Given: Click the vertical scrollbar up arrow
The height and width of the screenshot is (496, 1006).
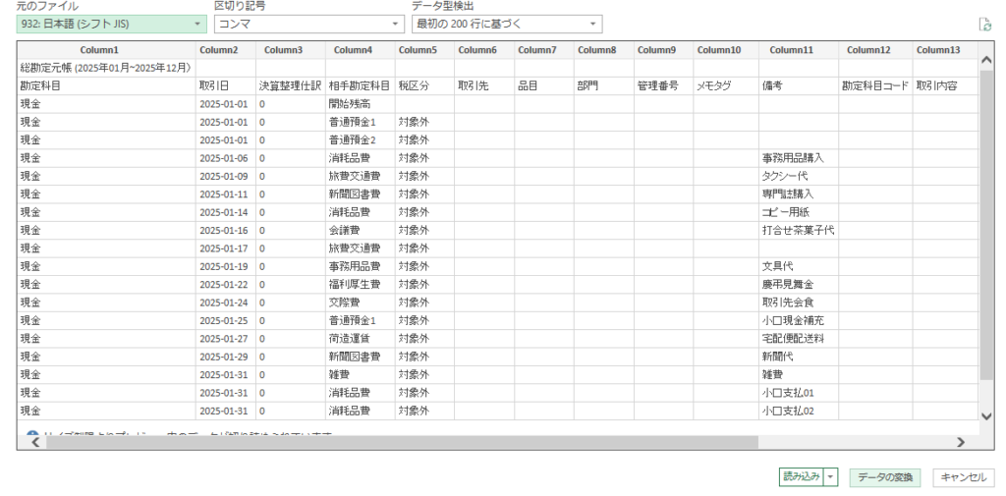Looking at the screenshot, I should click(986, 61).
